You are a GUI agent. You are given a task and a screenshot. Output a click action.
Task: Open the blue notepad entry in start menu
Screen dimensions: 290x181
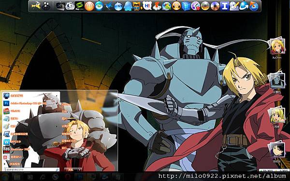pyautogui.click(x=11, y=119)
